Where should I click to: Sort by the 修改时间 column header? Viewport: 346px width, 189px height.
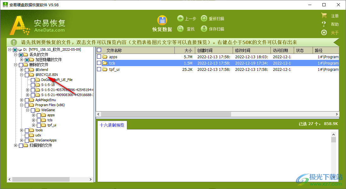pyautogui.click(x=252, y=50)
